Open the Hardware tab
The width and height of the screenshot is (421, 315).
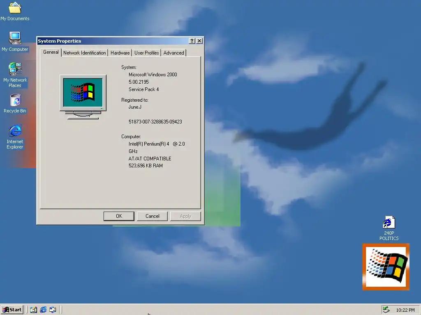120,53
